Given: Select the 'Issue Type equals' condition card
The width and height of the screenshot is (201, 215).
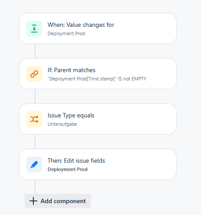Looking at the screenshot, I should click(x=98, y=119).
